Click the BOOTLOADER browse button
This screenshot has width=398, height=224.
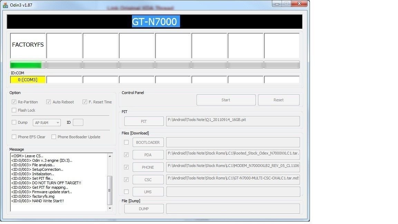(x=148, y=142)
